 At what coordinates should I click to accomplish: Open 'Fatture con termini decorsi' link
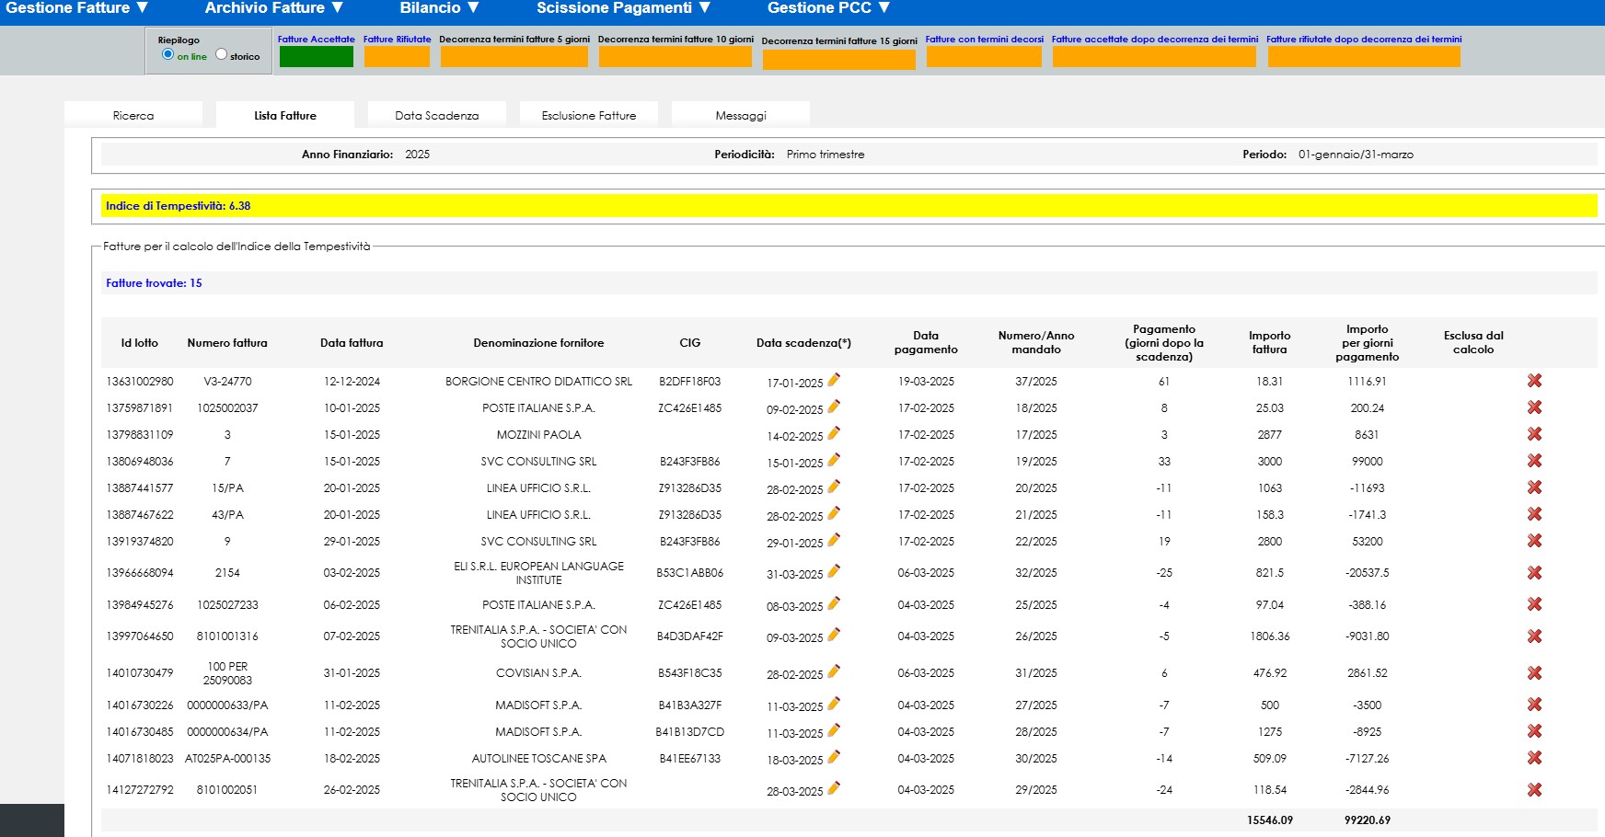pyautogui.click(x=984, y=40)
